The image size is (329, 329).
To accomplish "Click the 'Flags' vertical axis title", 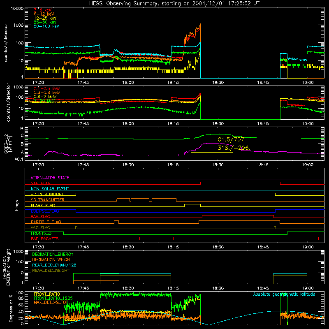I will [x=17, y=205].
